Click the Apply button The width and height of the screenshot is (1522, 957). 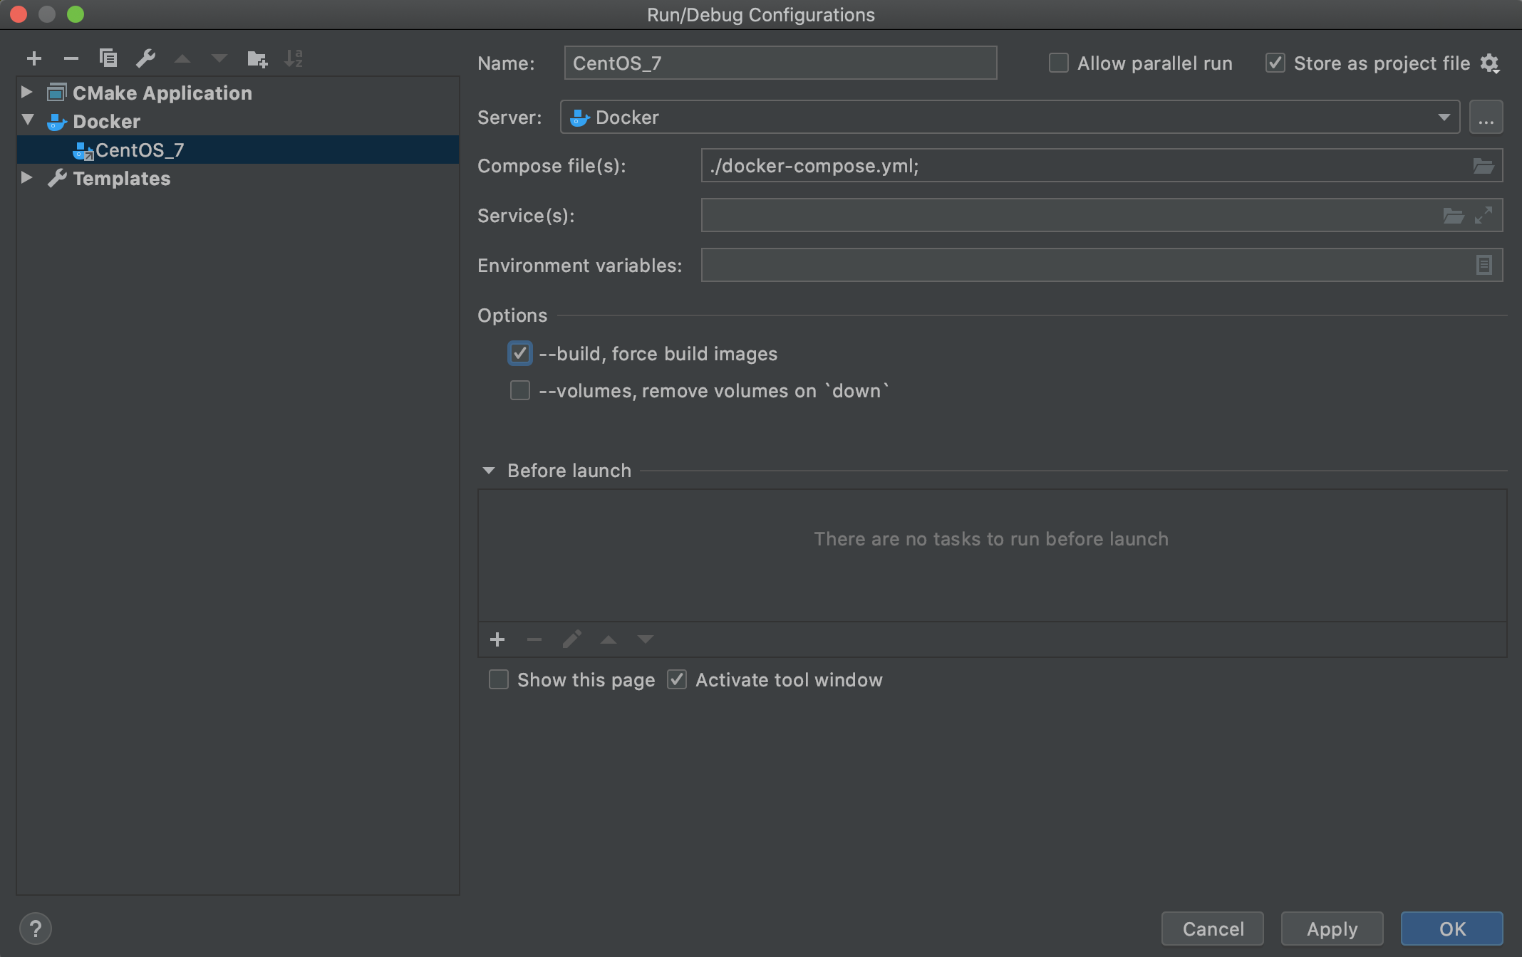pyautogui.click(x=1331, y=929)
